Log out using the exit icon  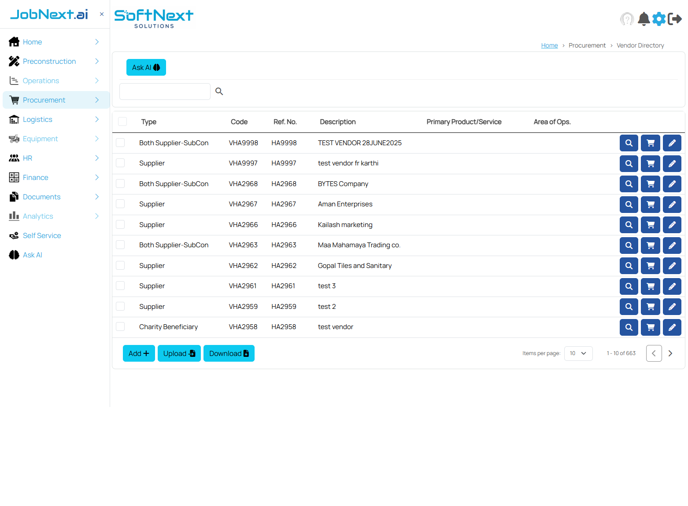pyautogui.click(x=674, y=19)
